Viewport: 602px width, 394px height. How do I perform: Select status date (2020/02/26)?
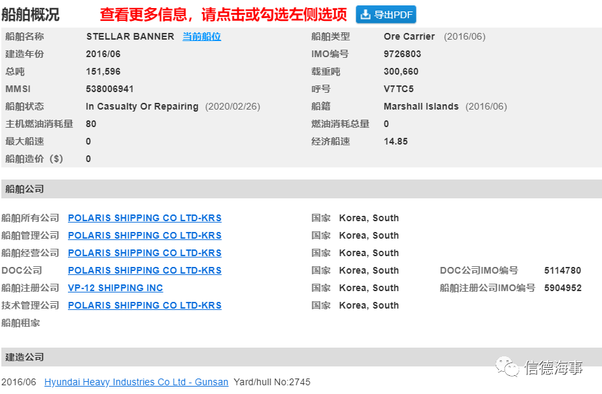point(233,107)
